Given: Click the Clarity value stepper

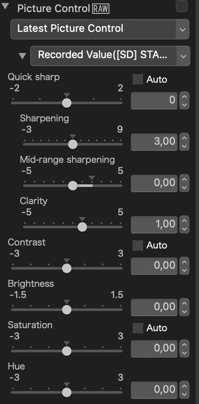Looking at the screenshot, I should [184, 225].
